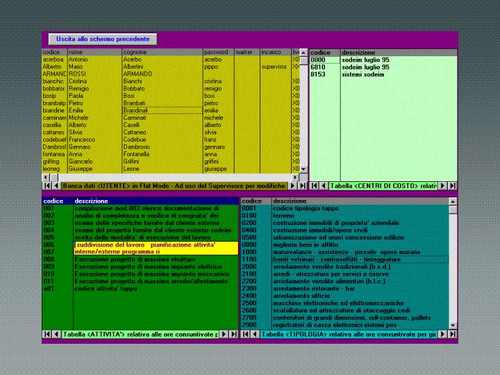Go to previous record in TIPOLOGIA table
The height and width of the screenshot is (375, 500).
[x=254, y=335]
